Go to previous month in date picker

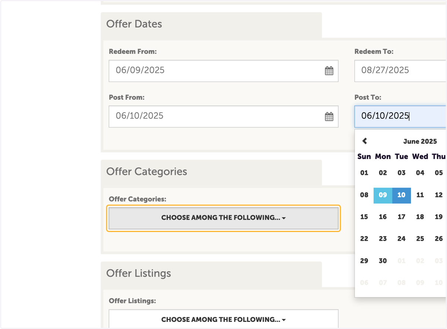(365, 141)
